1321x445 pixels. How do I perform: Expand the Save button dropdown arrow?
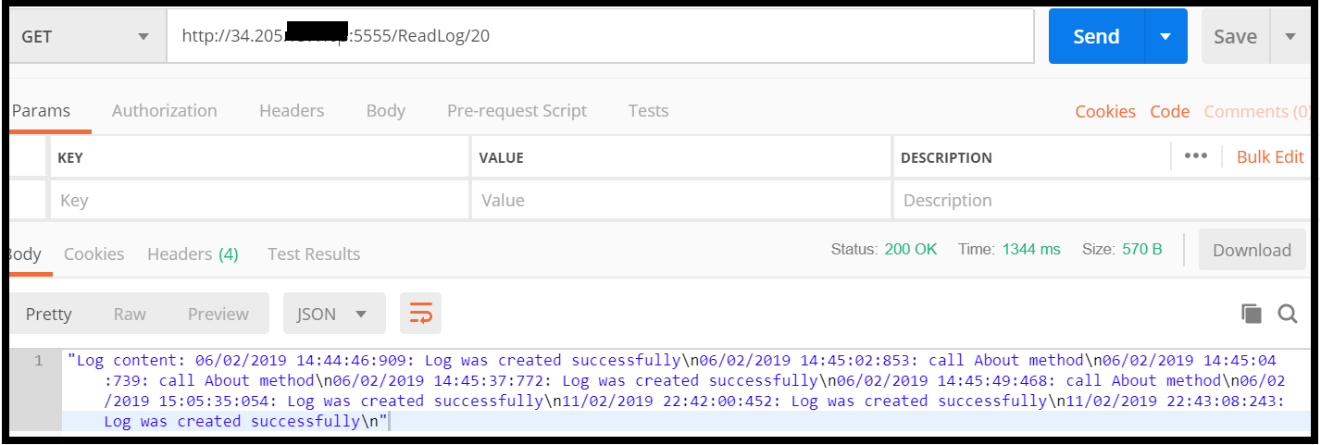tap(1290, 36)
